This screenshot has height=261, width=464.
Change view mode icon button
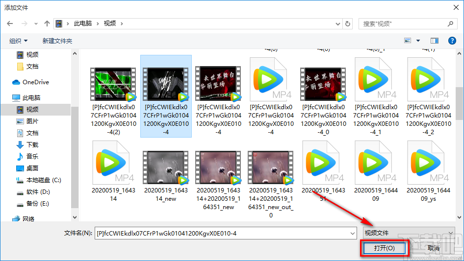pos(408,41)
